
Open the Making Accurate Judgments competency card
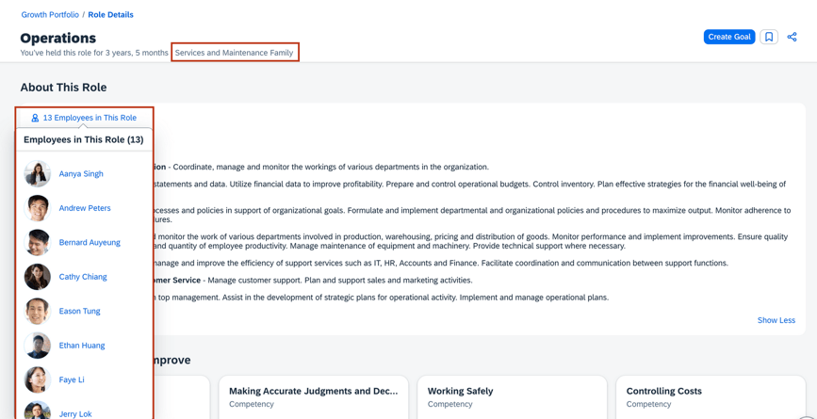[x=313, y=396]
